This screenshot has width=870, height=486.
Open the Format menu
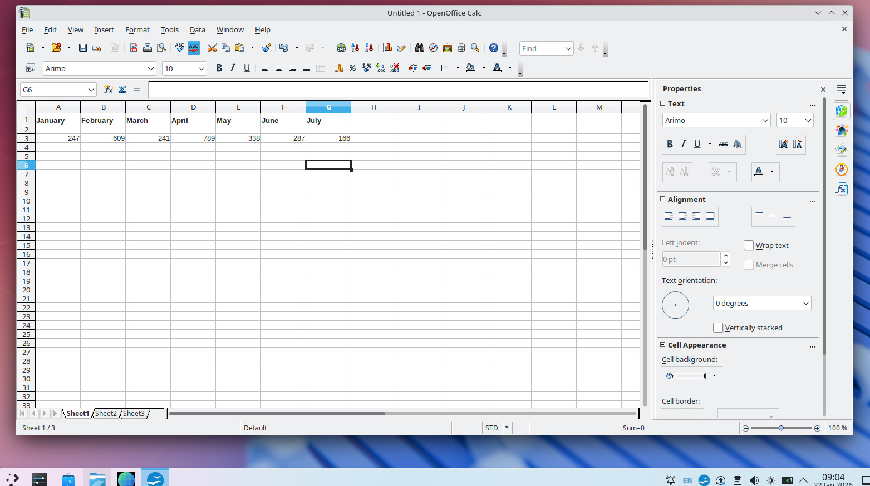click(x=137, y=30)
